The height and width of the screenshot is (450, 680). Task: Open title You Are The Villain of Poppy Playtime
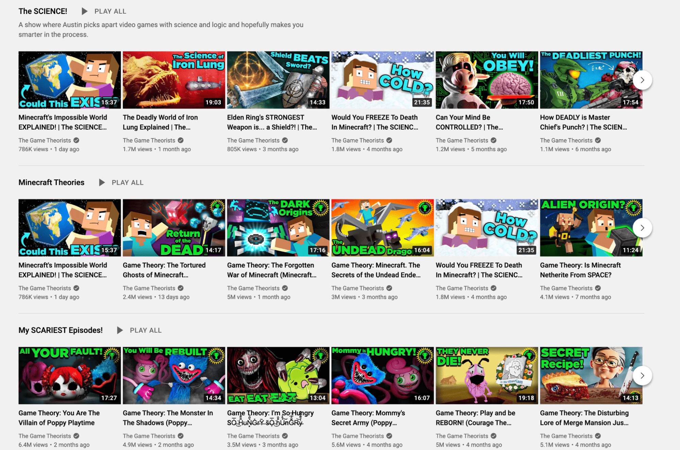[59, 418]
